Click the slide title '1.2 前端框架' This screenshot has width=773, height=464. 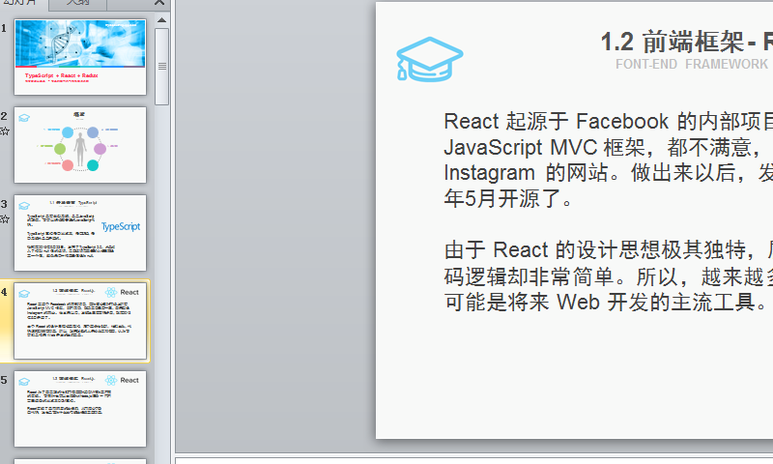click(x=672, y=42)
